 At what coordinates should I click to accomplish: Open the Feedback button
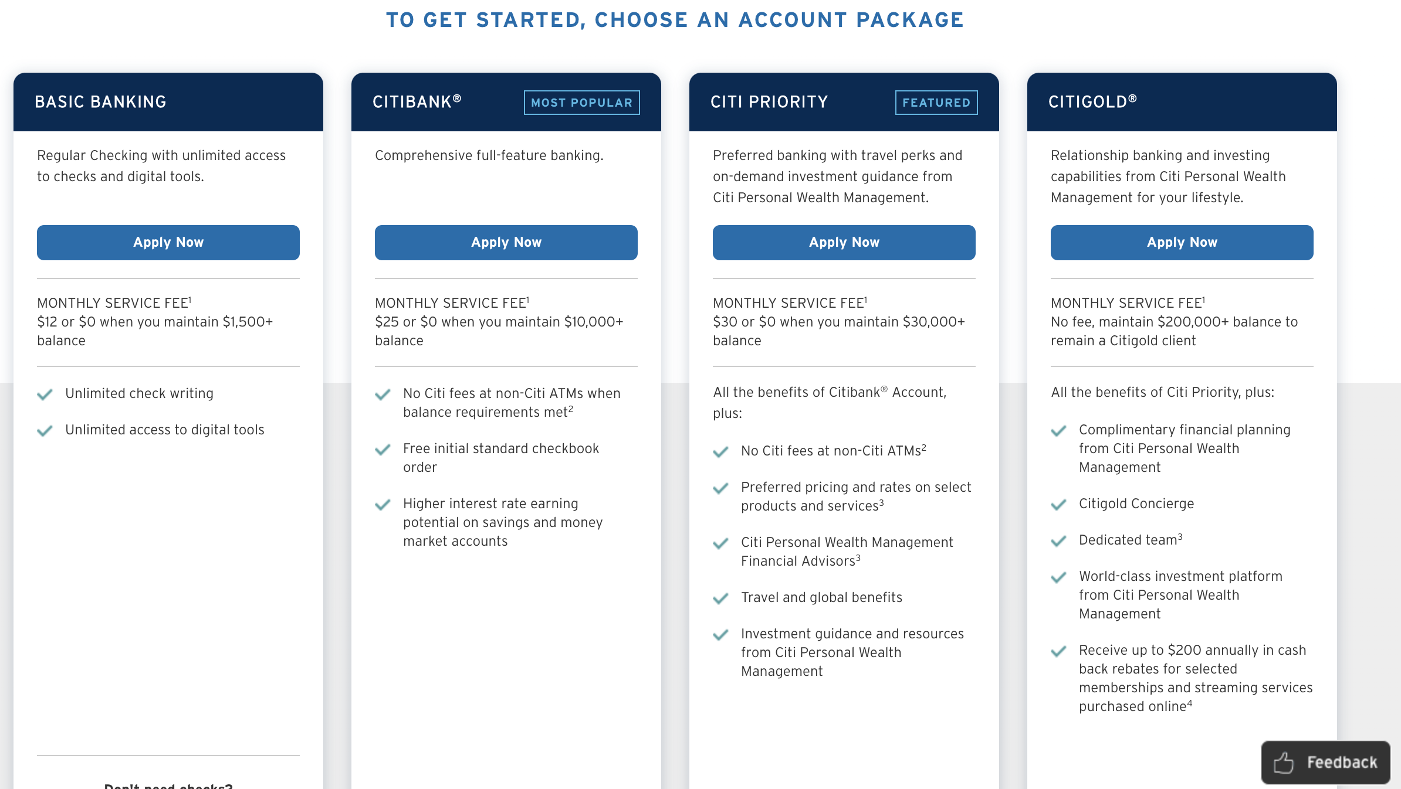tap(1325, 763)
